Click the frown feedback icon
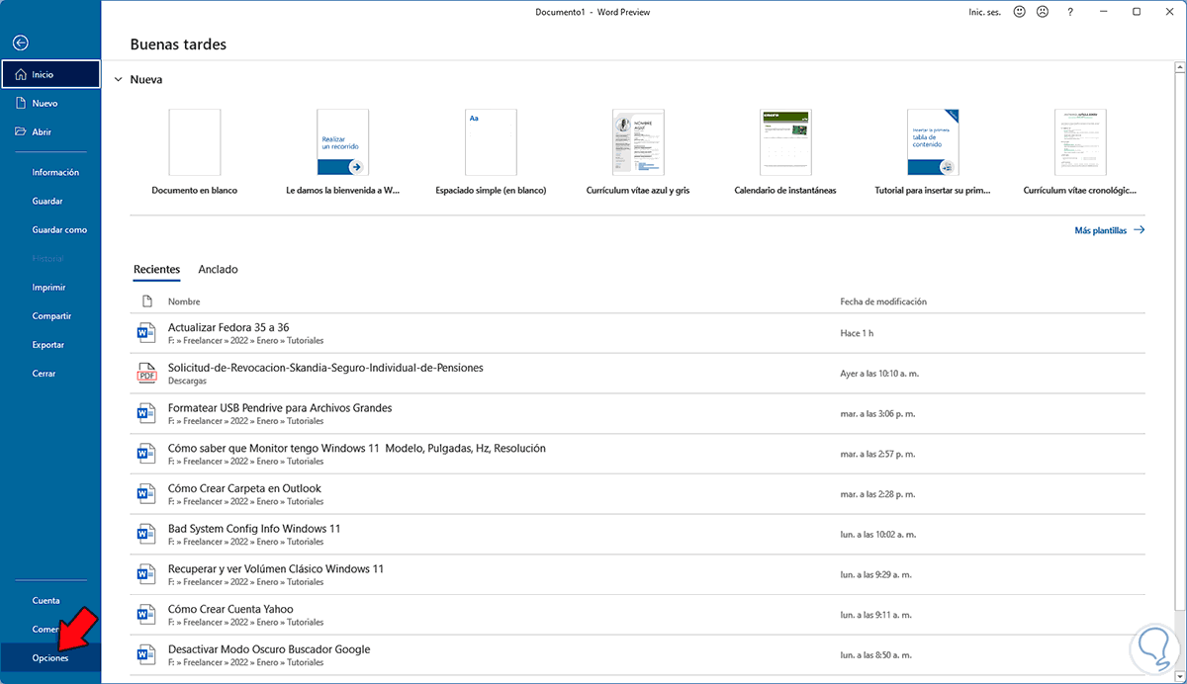1187x684 pixels. [1043, 12]
